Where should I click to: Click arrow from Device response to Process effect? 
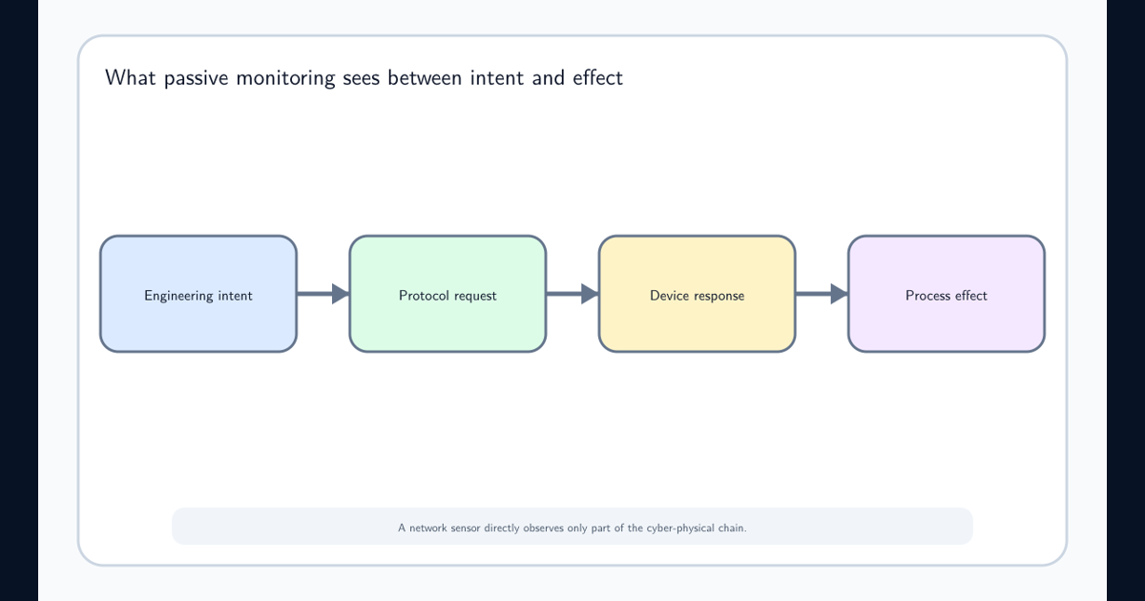pos(822,294)
